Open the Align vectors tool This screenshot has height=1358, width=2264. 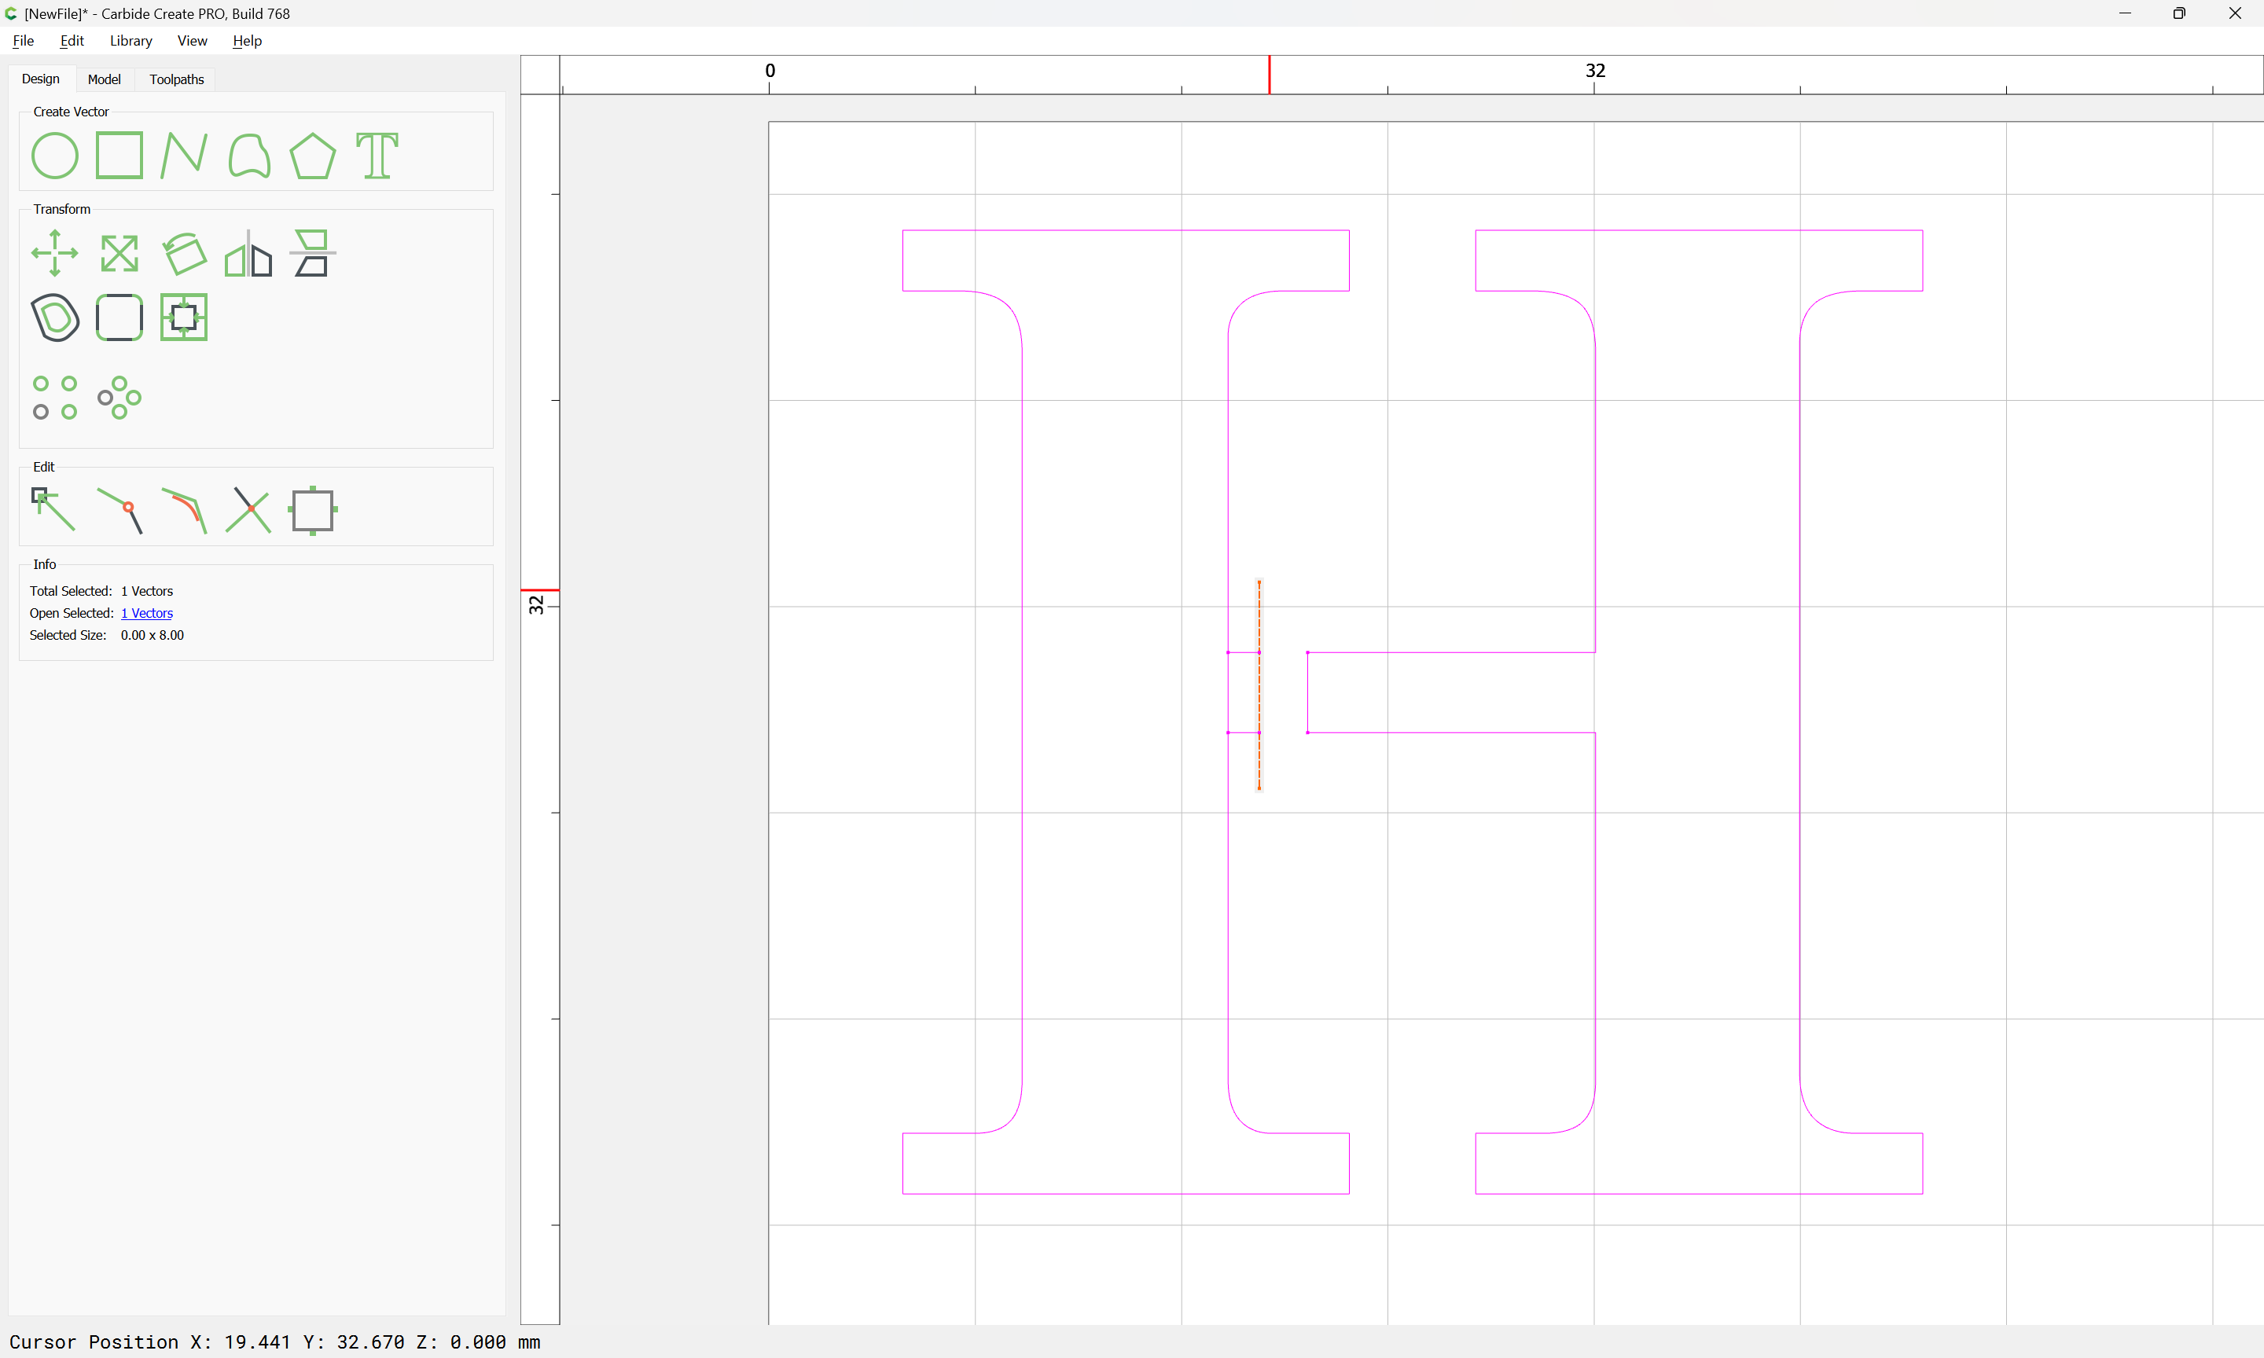[x=312, y=254]
